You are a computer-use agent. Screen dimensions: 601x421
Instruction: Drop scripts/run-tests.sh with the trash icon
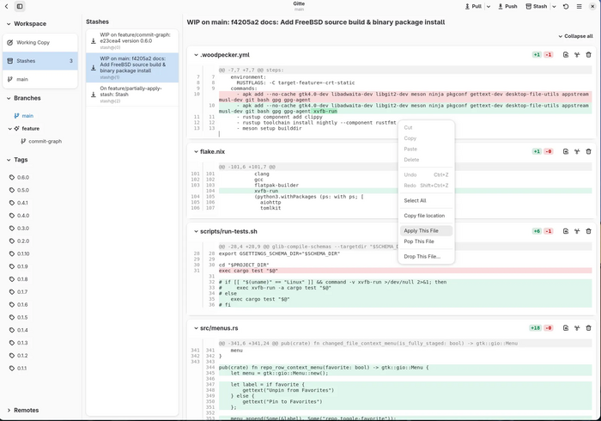589,231
